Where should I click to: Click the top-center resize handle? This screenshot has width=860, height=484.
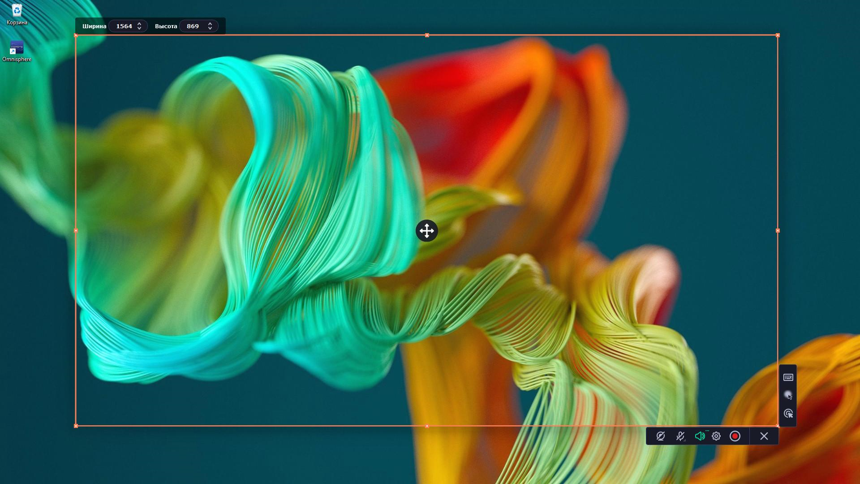427,35
